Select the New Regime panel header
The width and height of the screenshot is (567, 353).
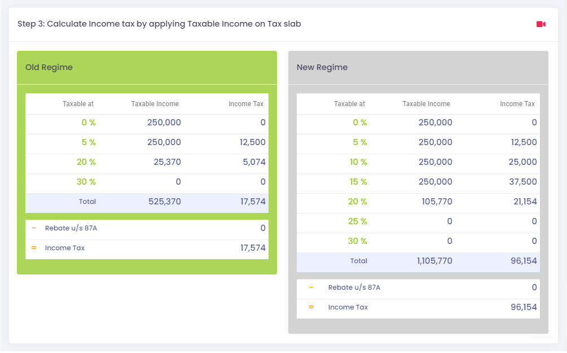(x=418, y=68)
